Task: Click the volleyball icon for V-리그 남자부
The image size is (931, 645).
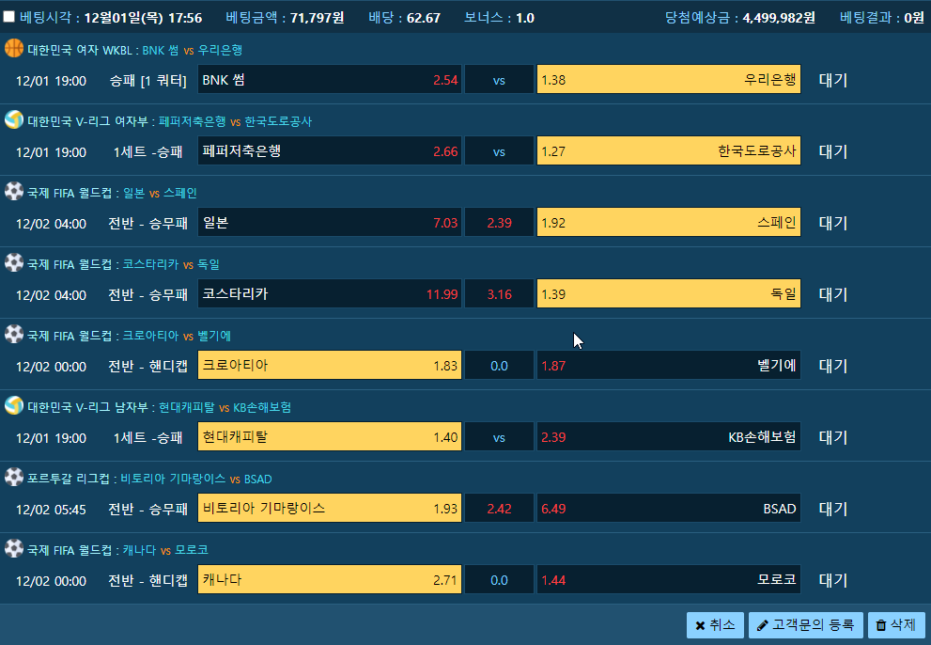Action: (14, 405)
